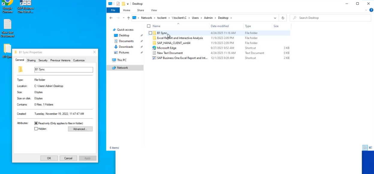Open General tab in B1 Sync Properties
Image resolution: width=374 pixels, height=174 pixels.
tap(20, 60)
